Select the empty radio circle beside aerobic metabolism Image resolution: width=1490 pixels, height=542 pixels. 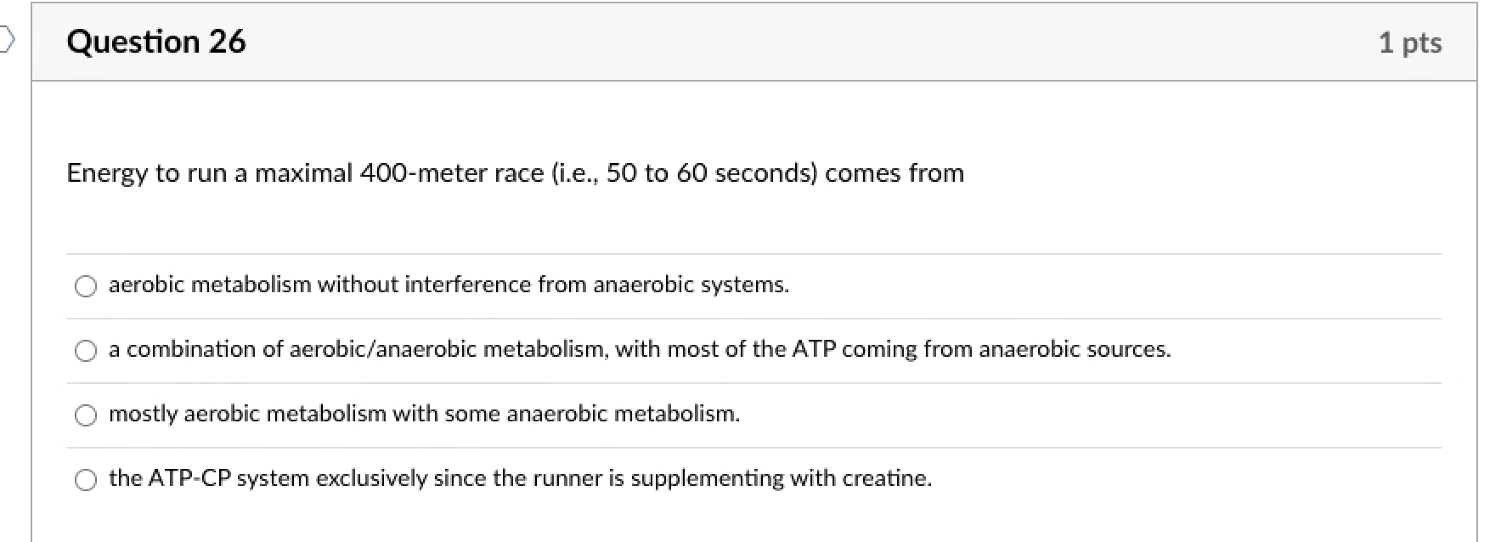click(85, 286)
